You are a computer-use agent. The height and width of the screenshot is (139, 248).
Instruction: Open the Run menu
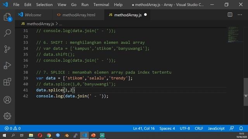click(85, 5)
